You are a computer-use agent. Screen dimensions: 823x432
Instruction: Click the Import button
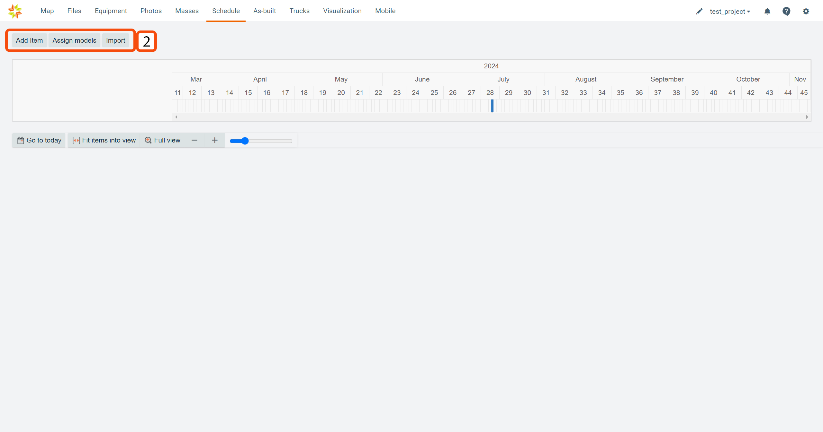point(115,40)
